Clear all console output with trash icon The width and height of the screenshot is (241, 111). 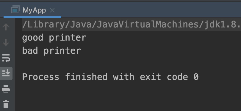click(x=6, y=104)
